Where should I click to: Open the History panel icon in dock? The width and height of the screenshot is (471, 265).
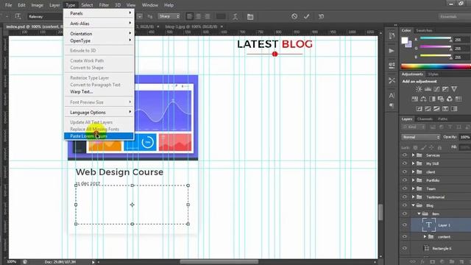point(392,36)
